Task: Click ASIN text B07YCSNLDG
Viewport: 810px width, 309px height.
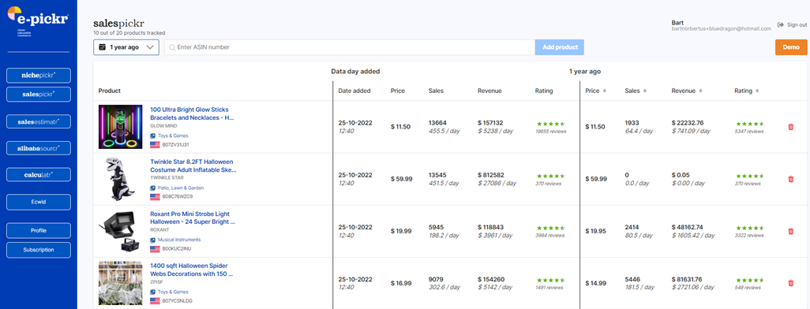Action: click(177, 300)
